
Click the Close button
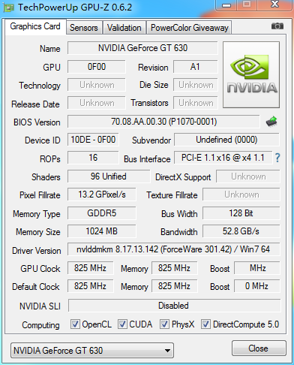click(x=259, y=348)
